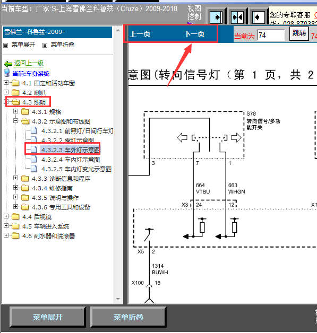Viewport: 317px width, 333px height.
Task: Click the list icon beside top 菜单折叠
Action: coord(45,45)
